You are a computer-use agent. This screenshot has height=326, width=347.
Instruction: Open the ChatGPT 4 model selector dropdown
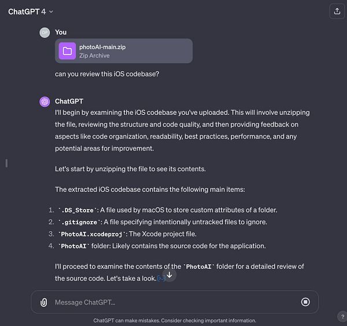click(x=31, y=12)
